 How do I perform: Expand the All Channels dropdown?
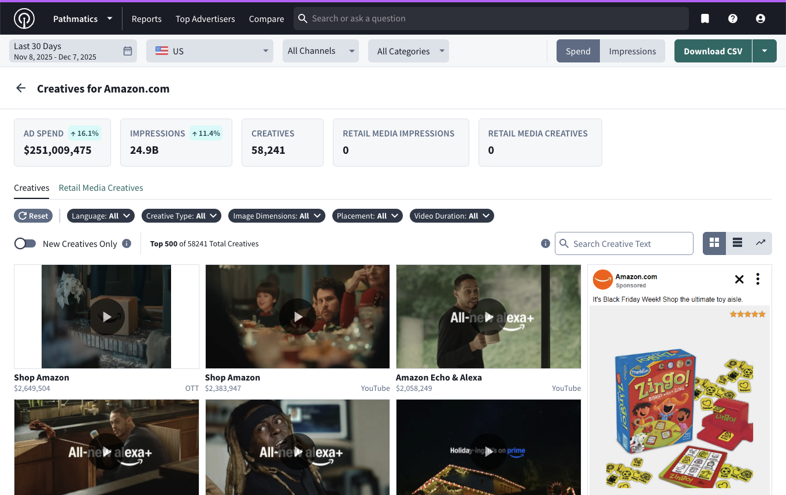pyautogui.click(x=321, y=51)
